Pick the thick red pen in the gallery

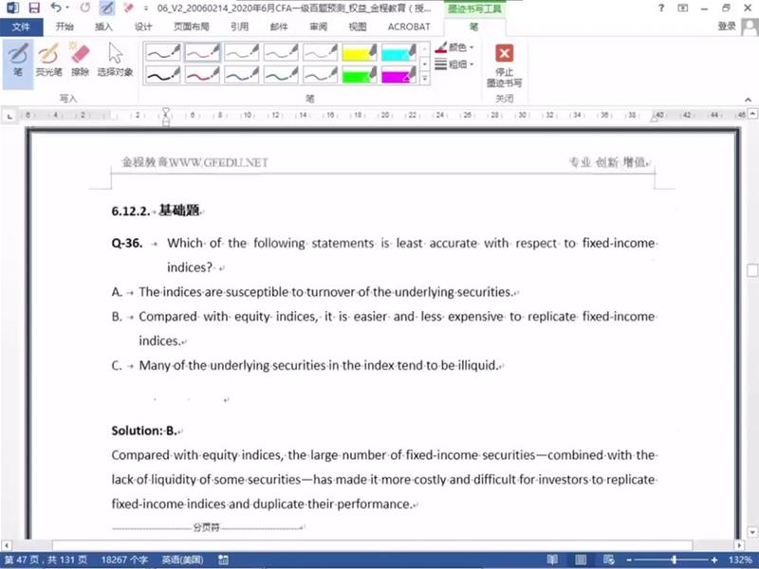tap(202, 75)
